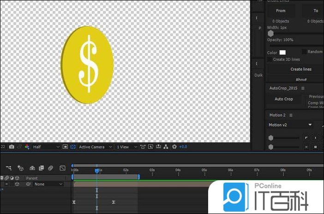
Task: Click the +0.0 exposure value
Action: [183, 147]
